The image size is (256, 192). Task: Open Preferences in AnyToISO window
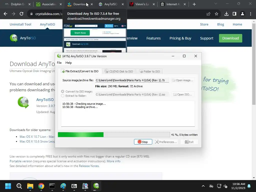click(x=166, y=142)
